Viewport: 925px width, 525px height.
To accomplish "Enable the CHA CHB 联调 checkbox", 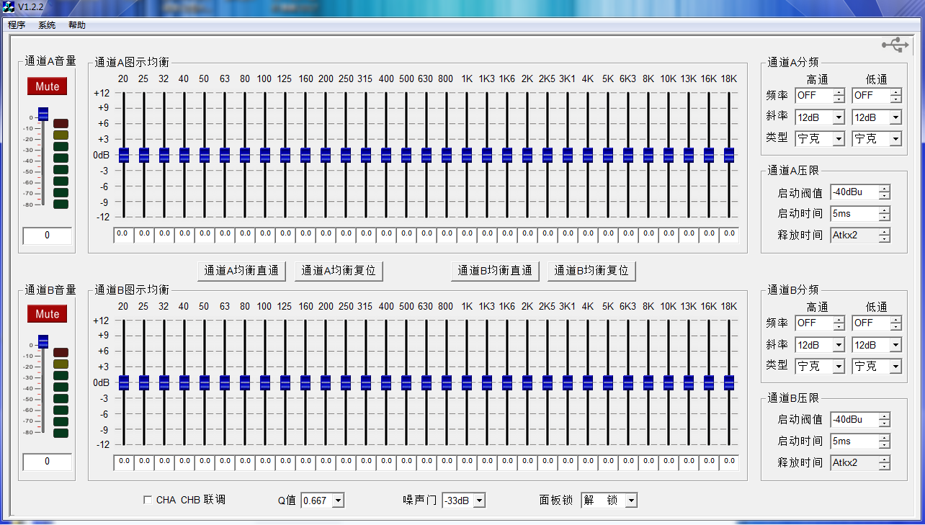I will [148, 500].
